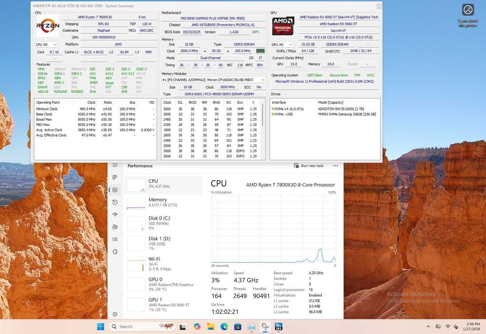Click the PM991 NVMe Samsung 256GB drive model
Image resolution: width=486 pixels, height=334 pixels.
tap(347, 114)
